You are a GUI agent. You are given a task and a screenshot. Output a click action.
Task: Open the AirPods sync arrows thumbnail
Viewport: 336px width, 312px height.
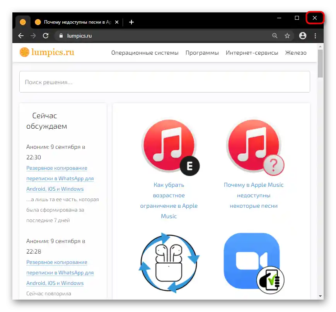[x=169, y=263]
